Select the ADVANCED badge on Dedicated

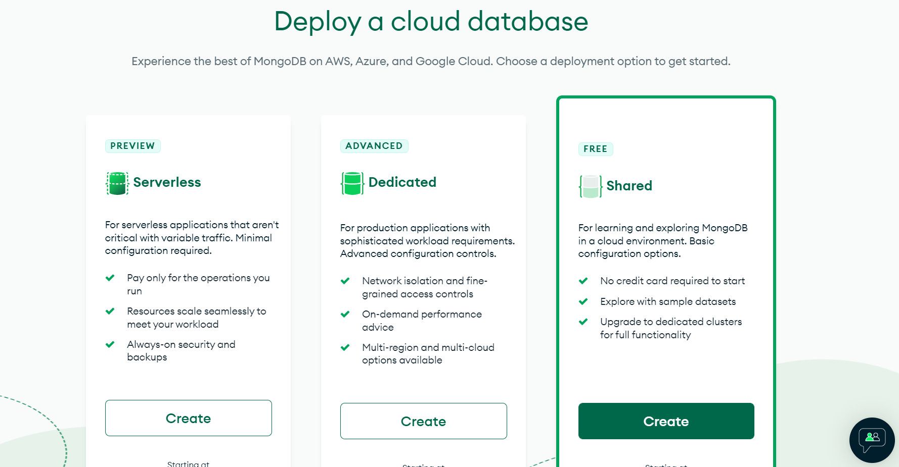(x=374, y=146)
